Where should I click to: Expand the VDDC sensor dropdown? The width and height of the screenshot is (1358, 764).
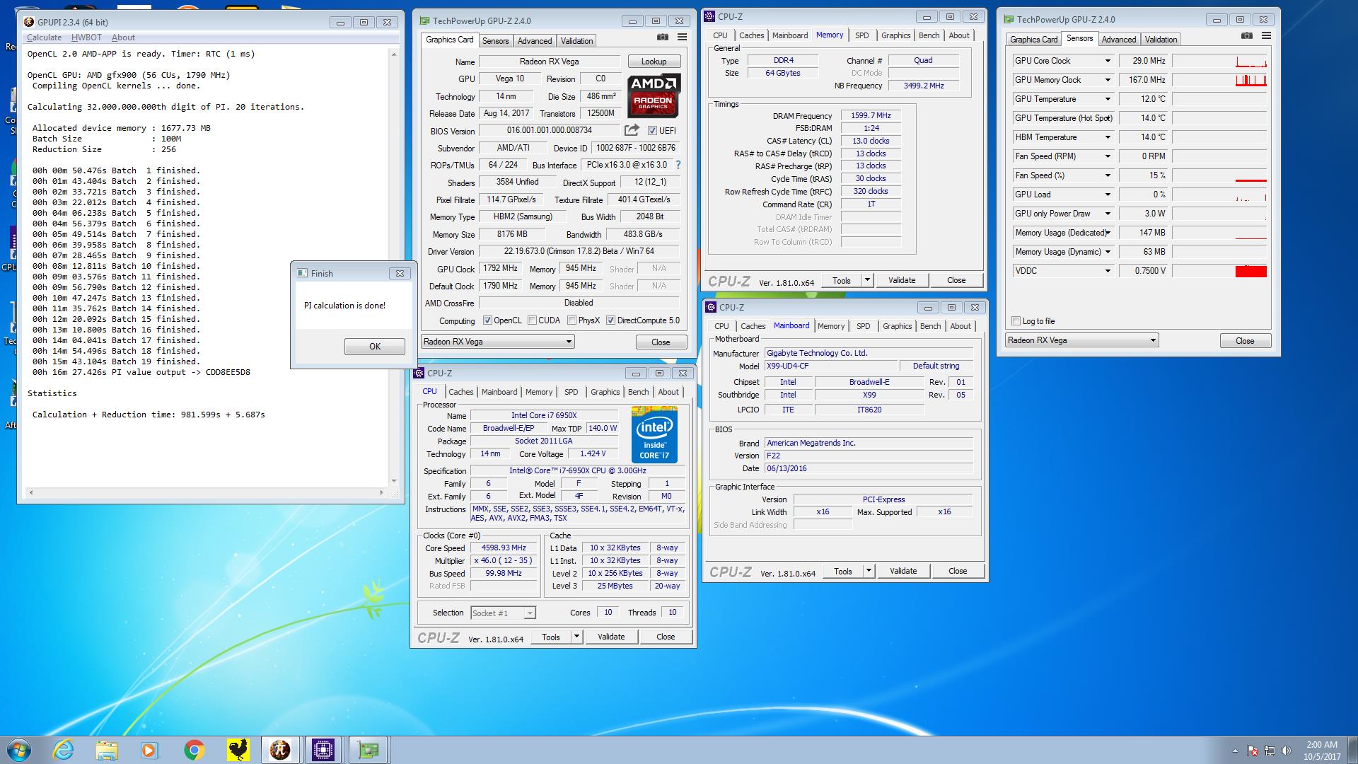click(1108, 271)
